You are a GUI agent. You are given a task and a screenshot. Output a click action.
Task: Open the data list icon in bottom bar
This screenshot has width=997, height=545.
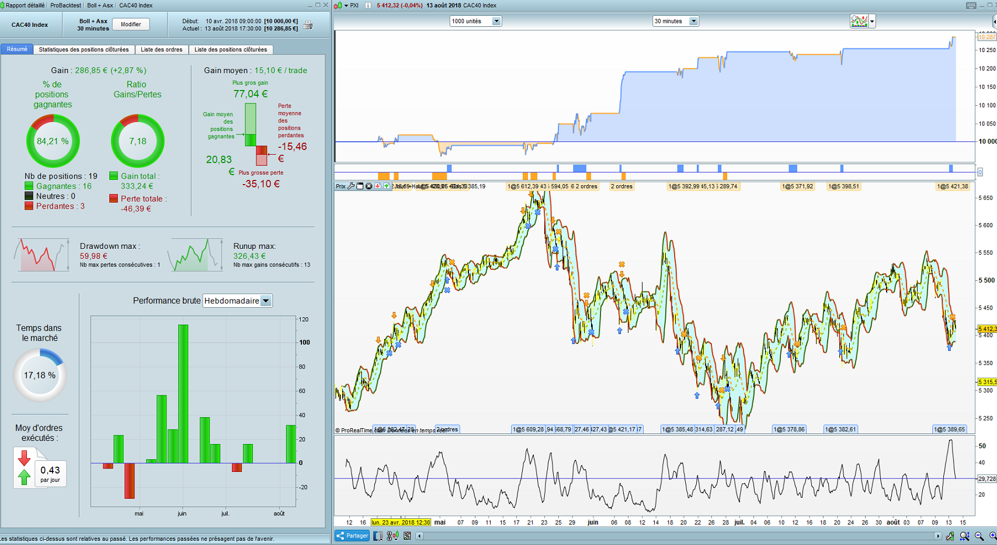[x=407, y=536]
